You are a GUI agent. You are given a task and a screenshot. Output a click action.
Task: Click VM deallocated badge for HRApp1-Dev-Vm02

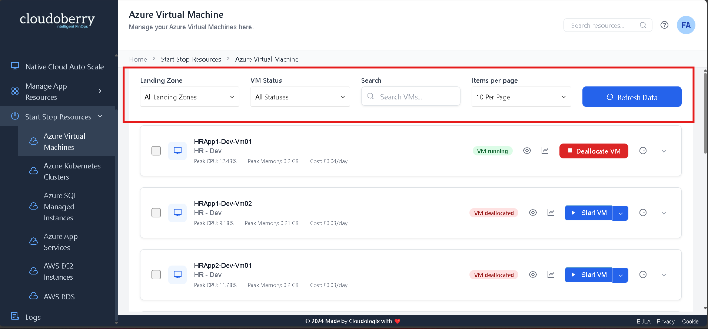(x=494, y=213)
